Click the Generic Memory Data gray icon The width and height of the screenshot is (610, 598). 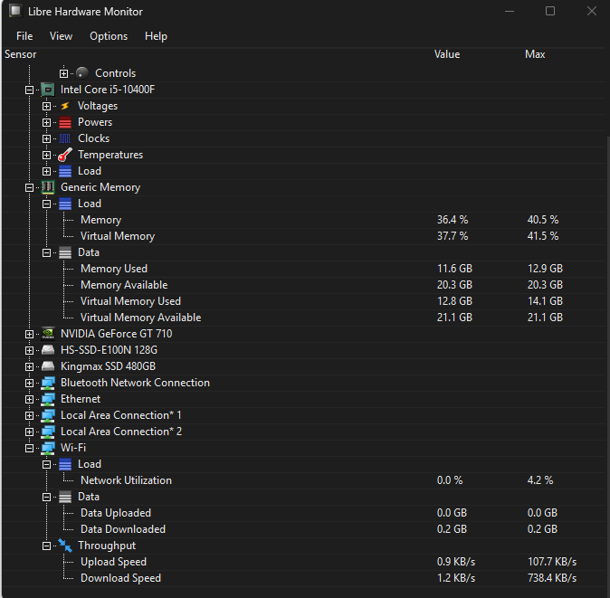point(65,252)
